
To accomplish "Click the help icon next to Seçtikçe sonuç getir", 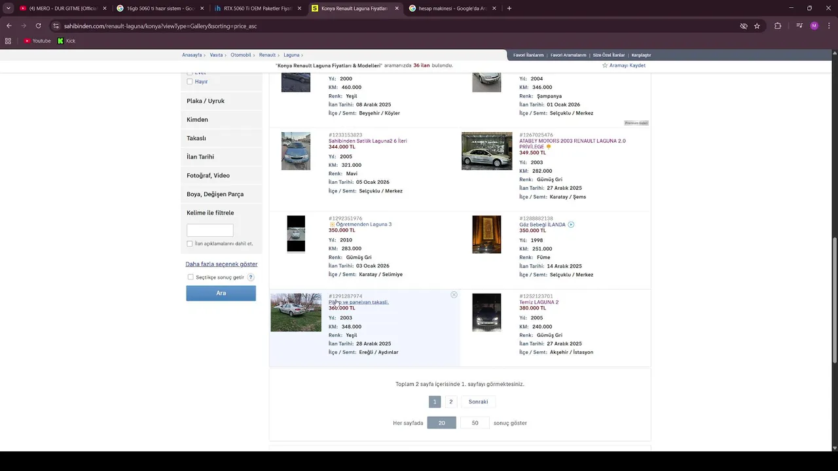I will point(251,277).
